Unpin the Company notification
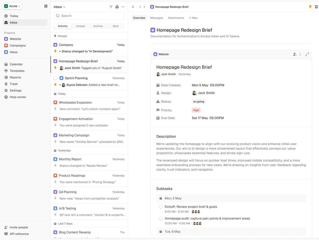The height and width of the screenshot is (240, 319). (x=55, y=51)
